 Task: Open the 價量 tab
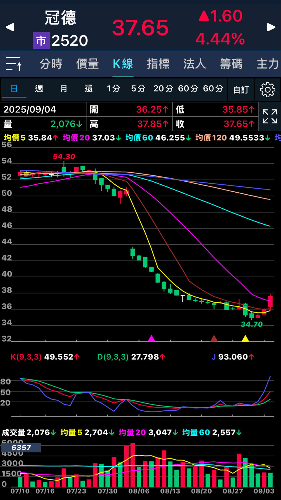pyautogui.click(x=87, y=64)
